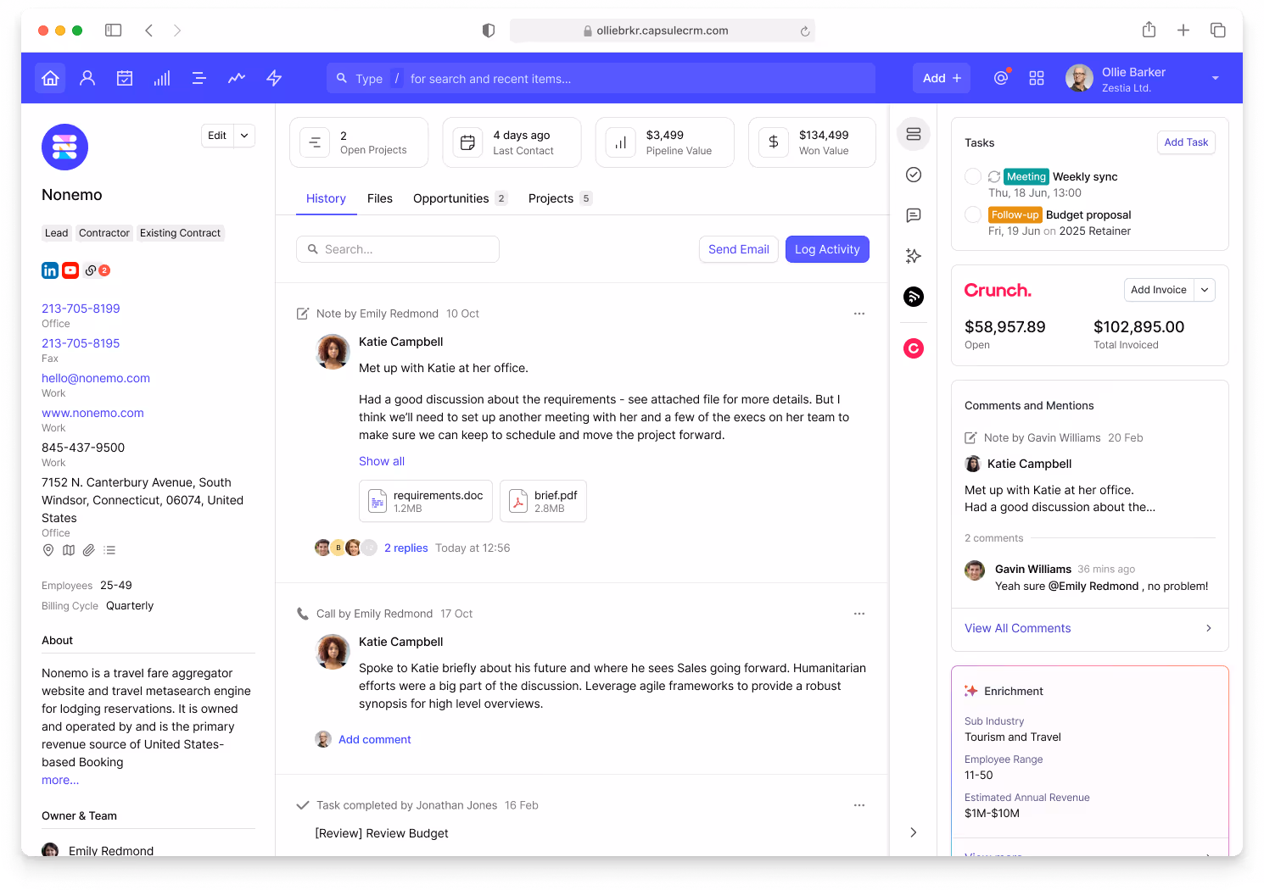Select the comments icon in side rail

pos(914,215)
